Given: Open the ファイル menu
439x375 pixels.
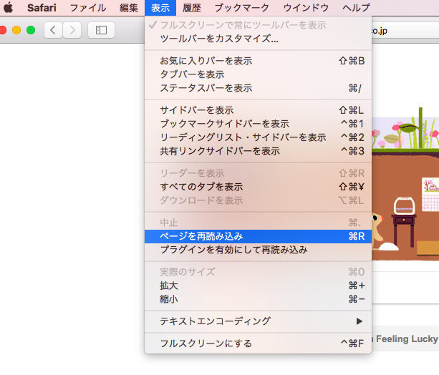Looking at the screenshot, I should point(88,8).
